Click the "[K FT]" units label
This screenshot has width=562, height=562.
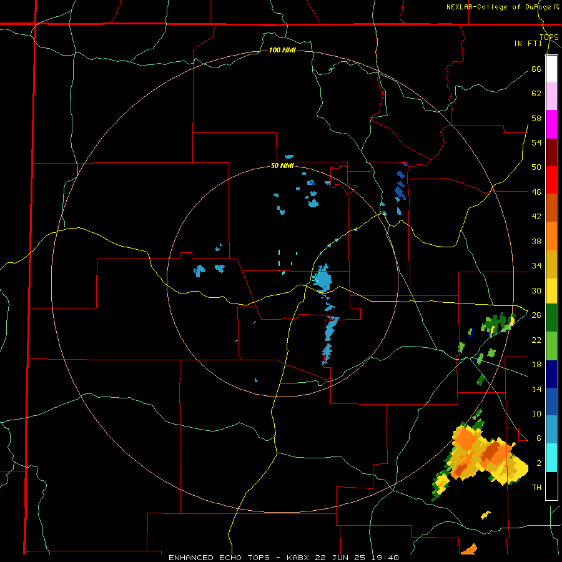(x=528, y=43)
